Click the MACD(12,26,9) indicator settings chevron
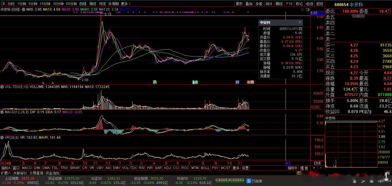Image resolution: width=392 pixels, height=186 pixels. 2,112
